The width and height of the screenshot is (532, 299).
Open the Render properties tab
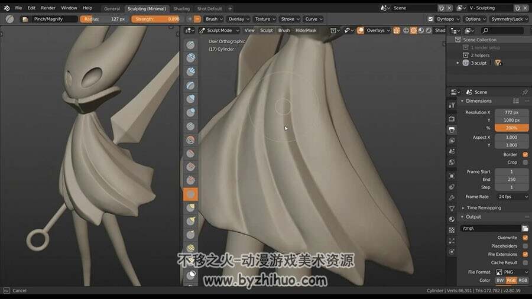452,119
